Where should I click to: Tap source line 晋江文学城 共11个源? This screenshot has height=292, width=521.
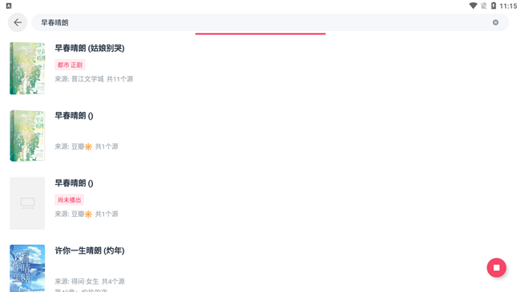pos(94,79)
